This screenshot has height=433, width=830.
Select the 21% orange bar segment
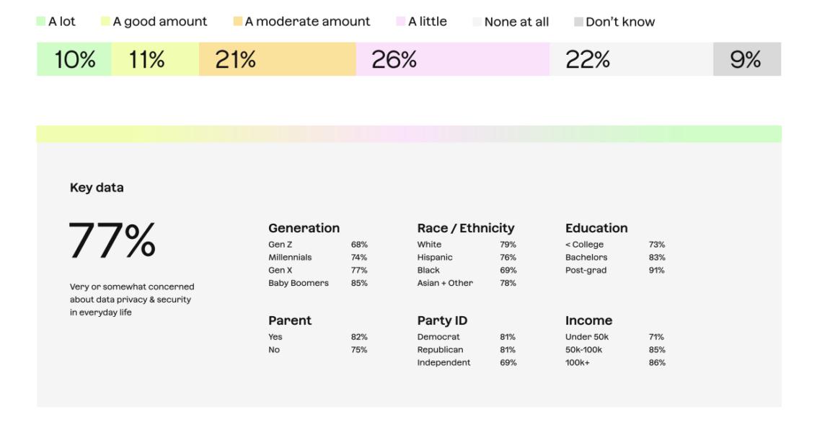(277, 59)
